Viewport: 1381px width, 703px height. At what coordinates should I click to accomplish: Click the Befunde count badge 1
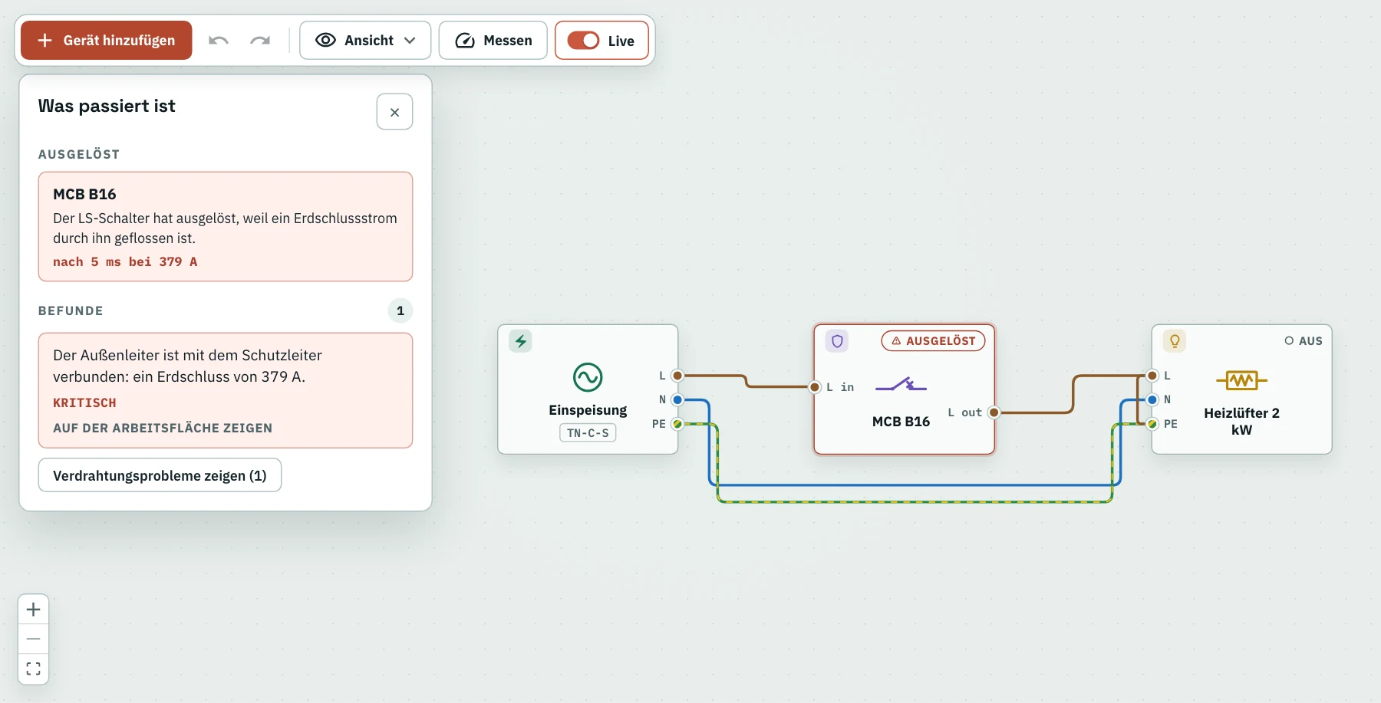(x=400, y=310)
